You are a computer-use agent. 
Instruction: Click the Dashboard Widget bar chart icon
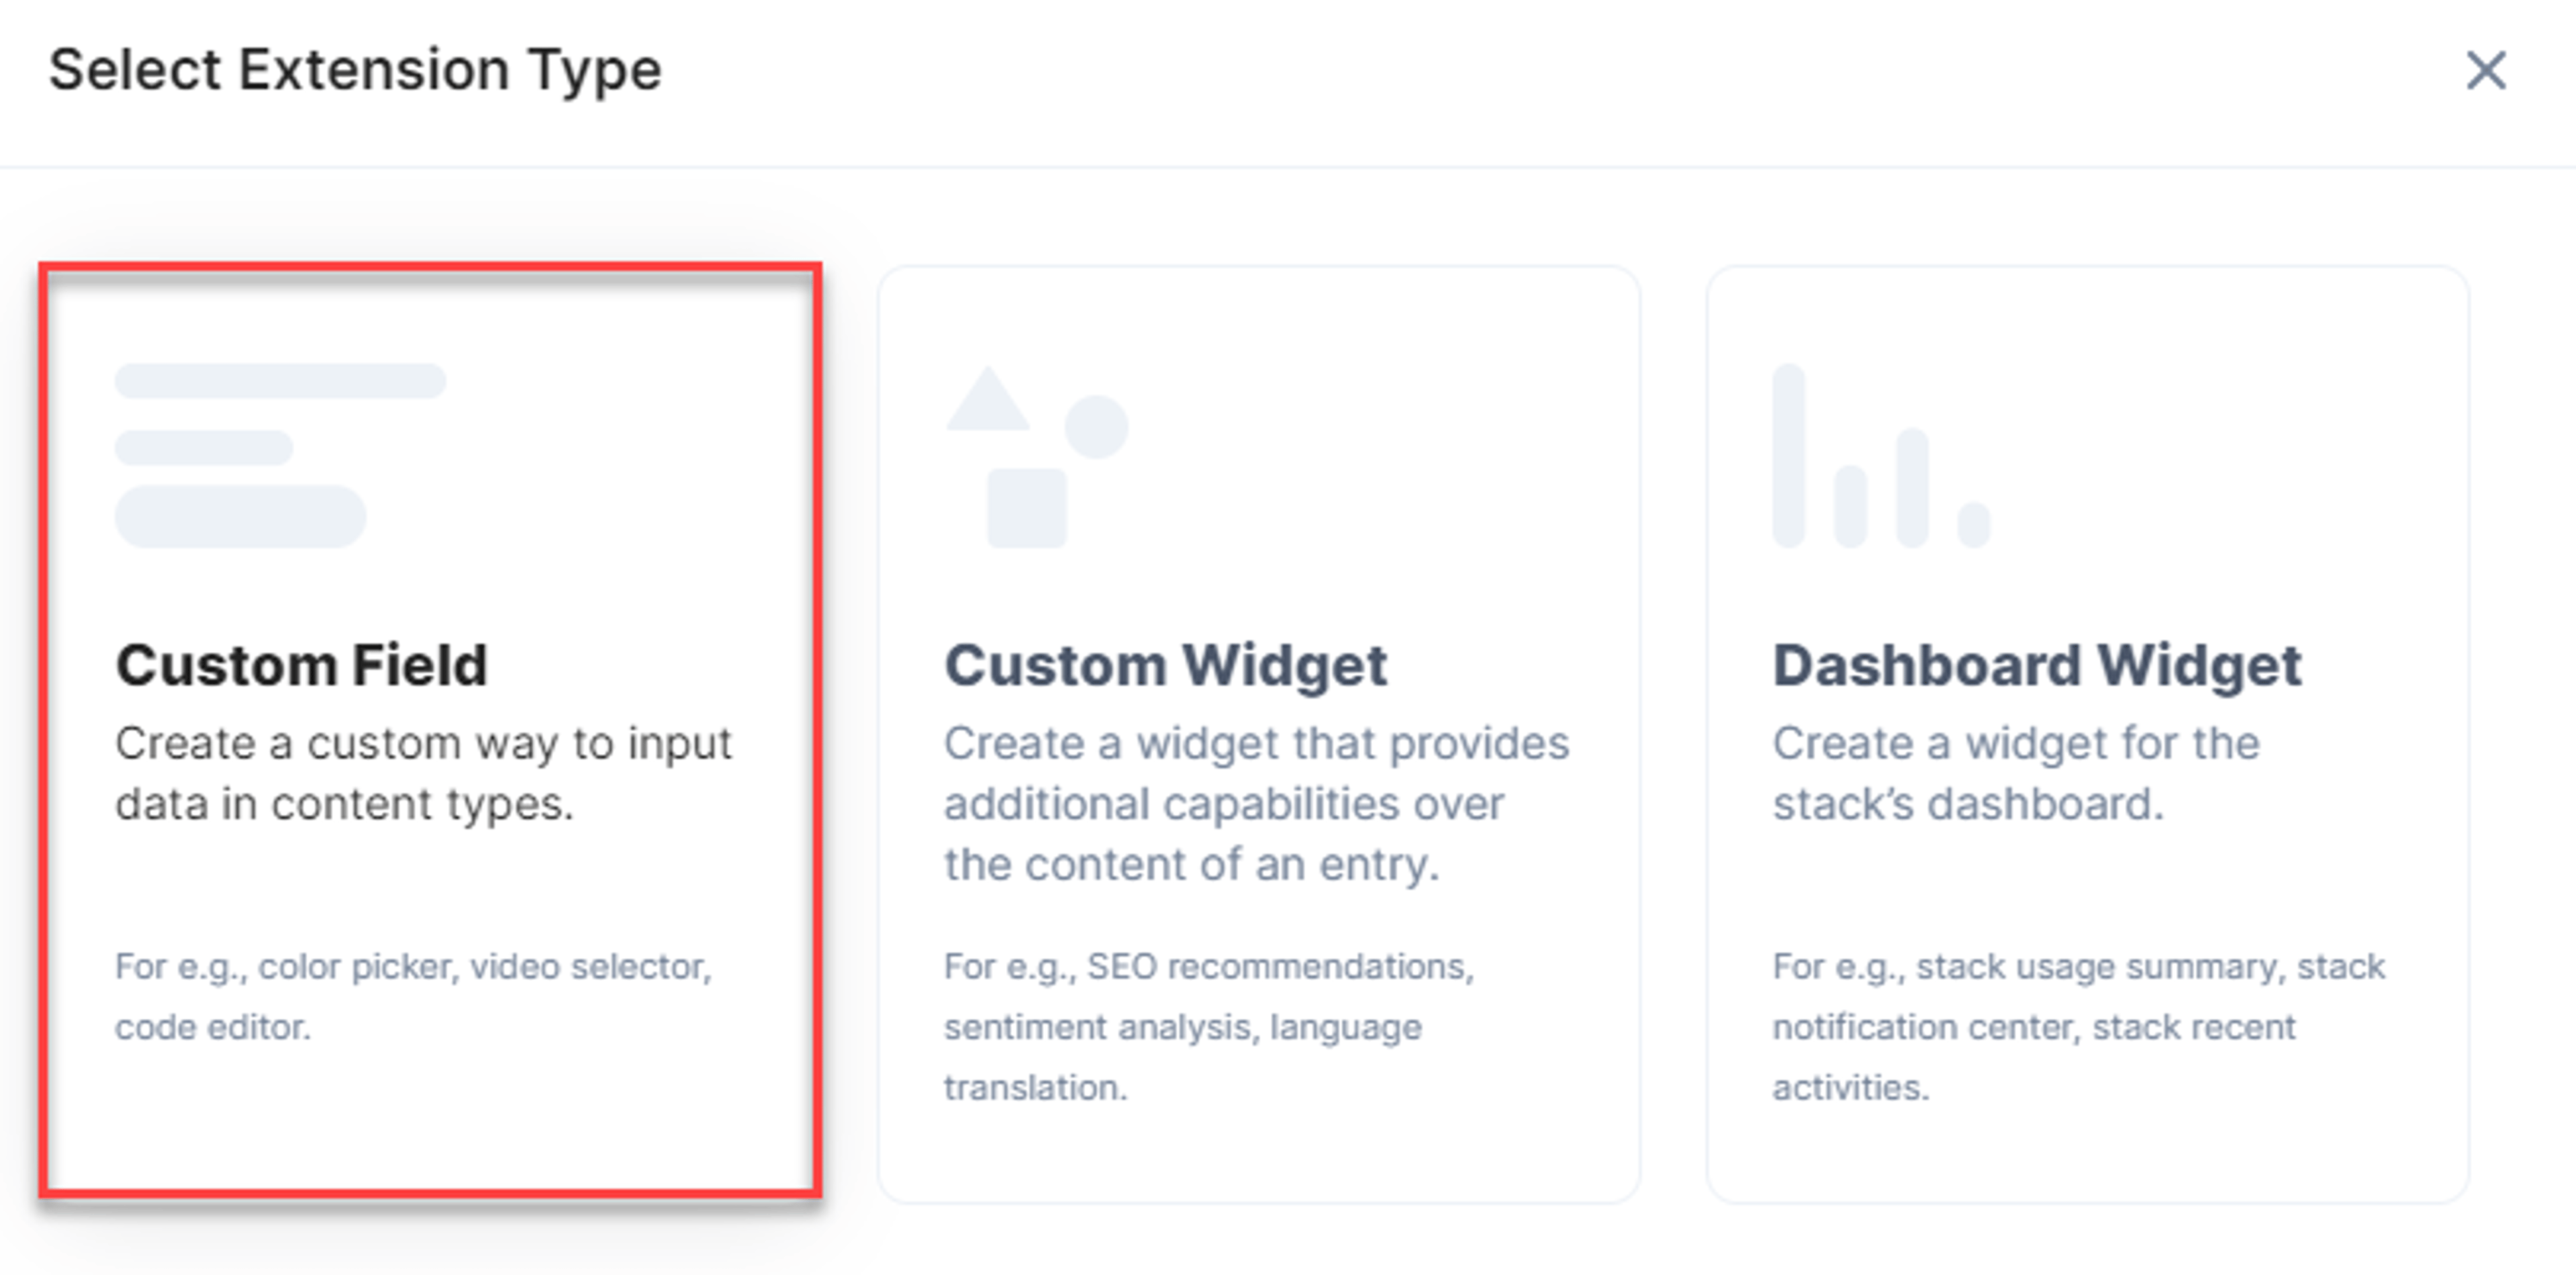tap(1881, 455)
